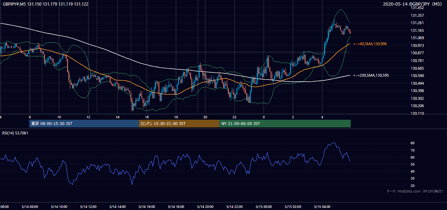Click price axis value 131.452
The height and width of the screenshot is (210, 447).
coord(417,8)
